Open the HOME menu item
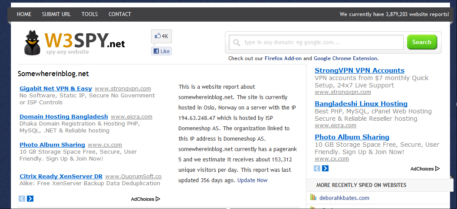457x209 pixels. [x=24, y=14]
